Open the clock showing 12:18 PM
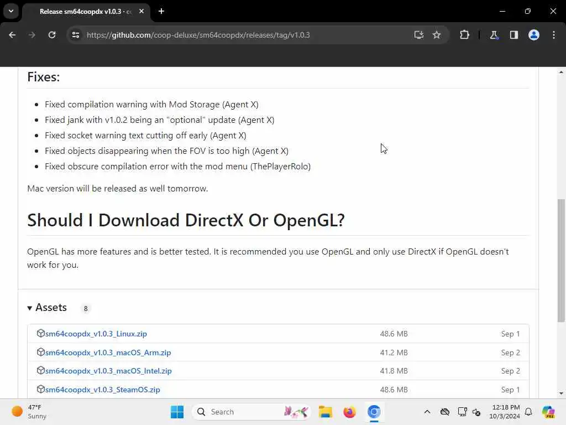Viewport: 566px width, 425px height. click(x=505, y=412)
